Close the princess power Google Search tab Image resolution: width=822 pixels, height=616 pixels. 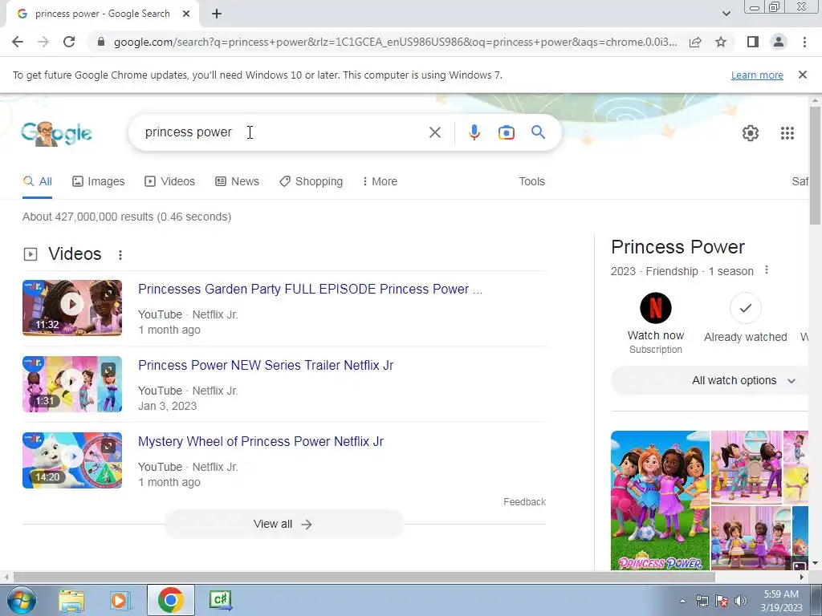(x=186, y=14)
